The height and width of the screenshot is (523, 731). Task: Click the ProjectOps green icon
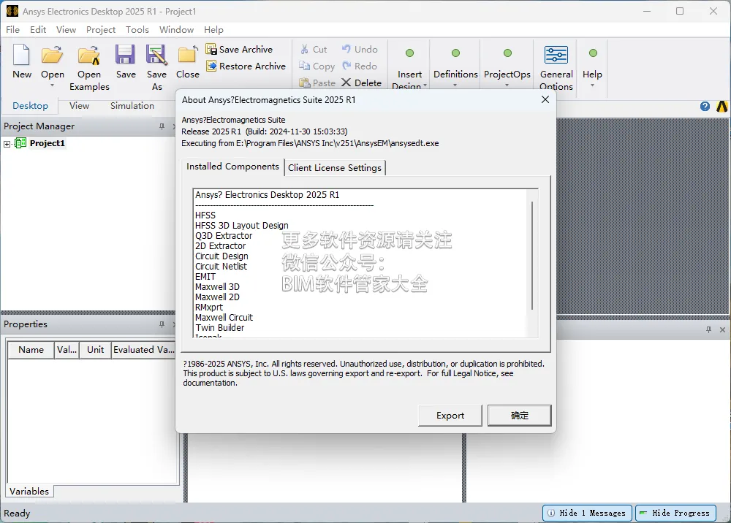pyautogui.click(x=507, y=53)
